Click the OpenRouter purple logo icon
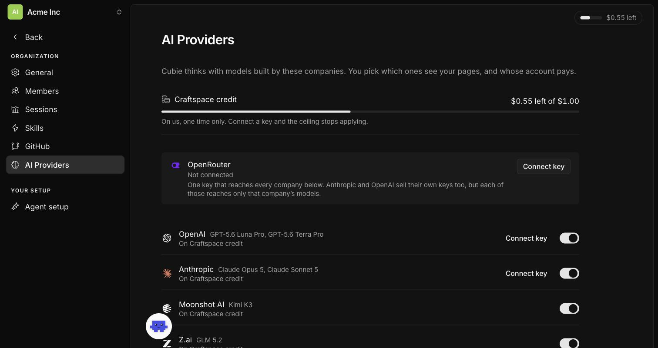 tap(176, 165)
